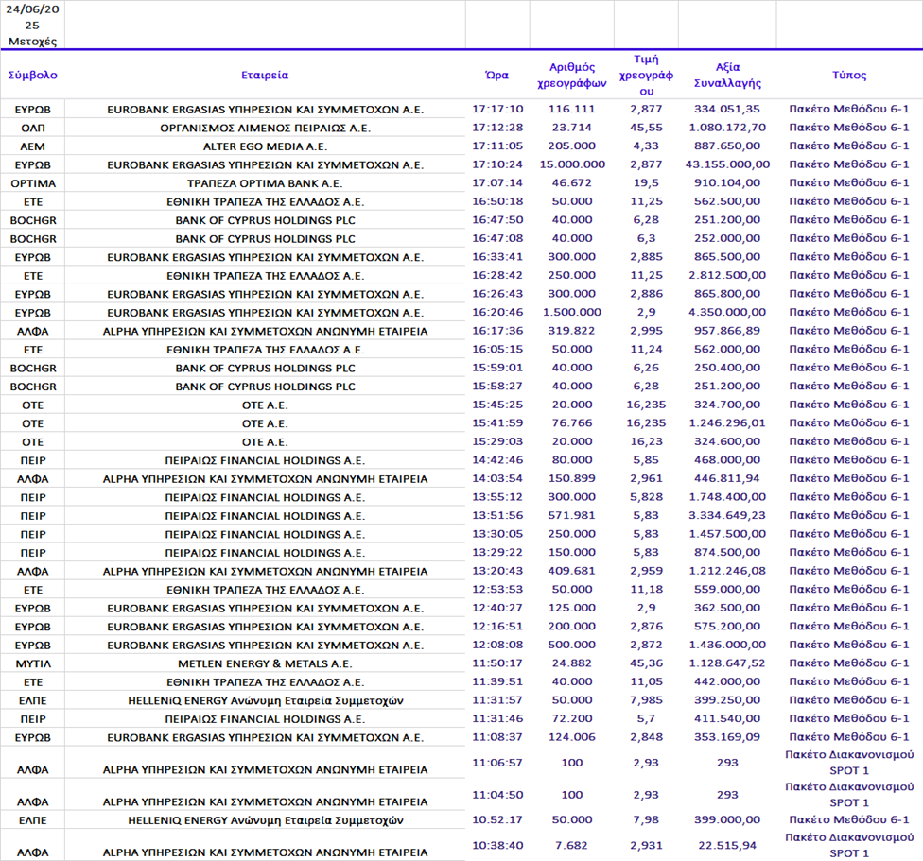923x861 pixels.
Task: Select price cell 7,985
Action: (x=646, y=699)
